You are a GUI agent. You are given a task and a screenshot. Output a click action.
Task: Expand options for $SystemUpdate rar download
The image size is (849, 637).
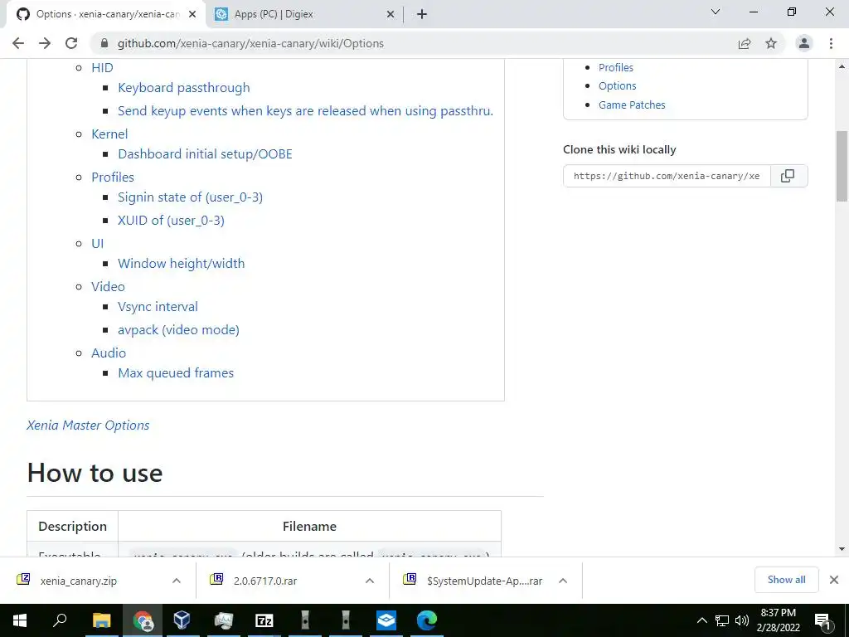tap(563, 581)
